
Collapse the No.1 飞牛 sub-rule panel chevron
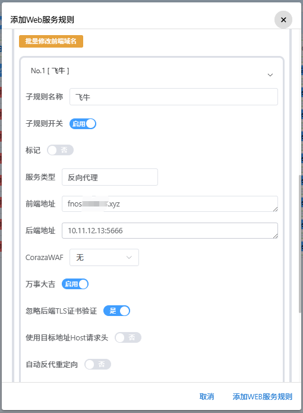click(x=270, y=75)
